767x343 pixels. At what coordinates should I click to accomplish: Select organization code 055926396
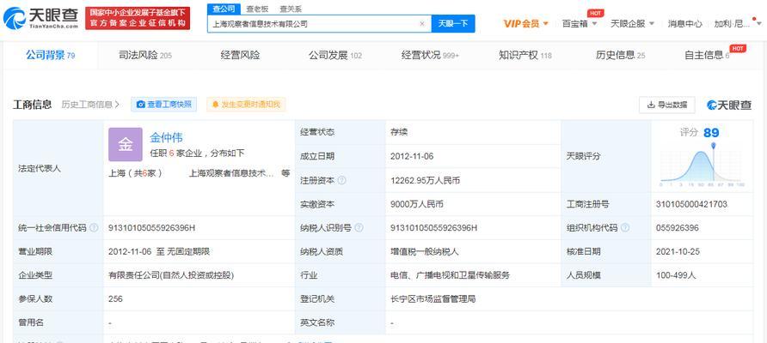point(678,228)
